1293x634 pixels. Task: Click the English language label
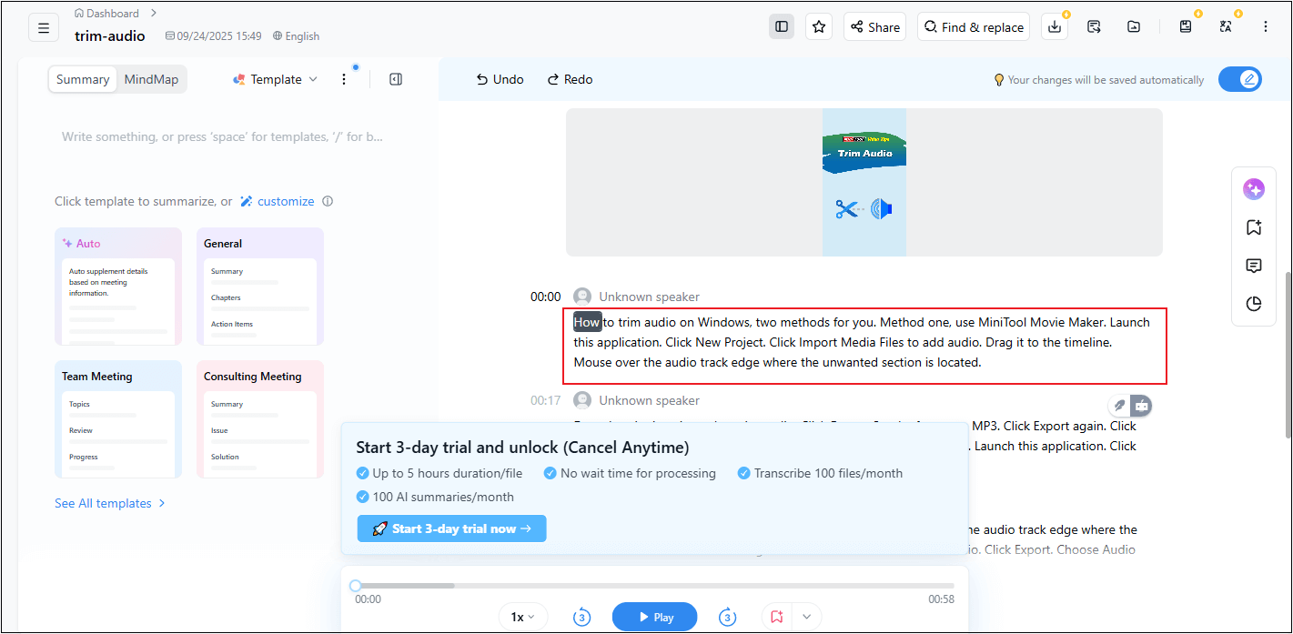[x=297, y=36]
